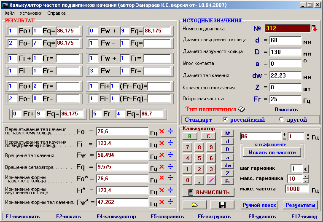Increase макс. гармоника with the up spinner
Image resolution: width=323 pixels, height=222 pixels.
(x=306, y=176)
